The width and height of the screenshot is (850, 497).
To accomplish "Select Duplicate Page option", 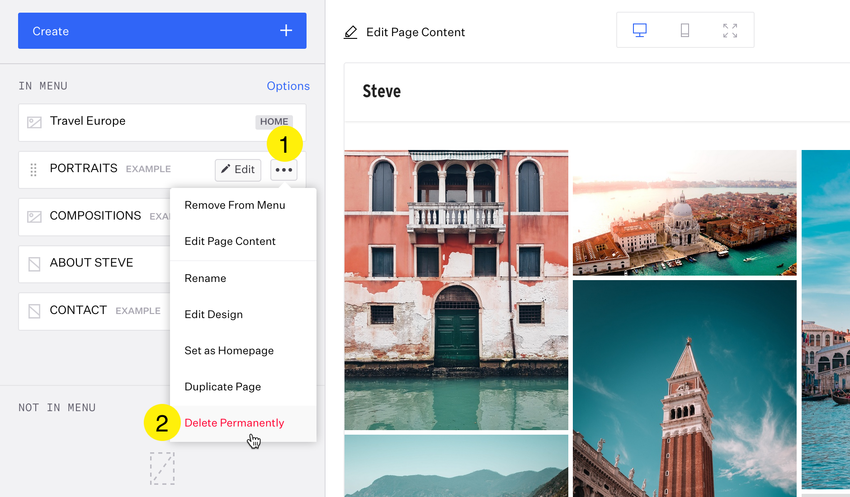I will click(222, 387).
